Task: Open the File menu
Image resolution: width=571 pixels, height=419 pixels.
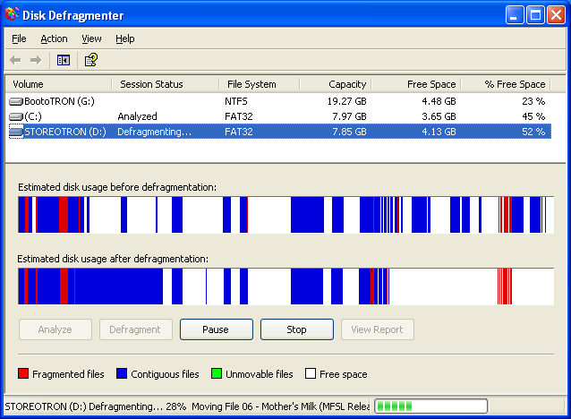Action: point(19,38)
